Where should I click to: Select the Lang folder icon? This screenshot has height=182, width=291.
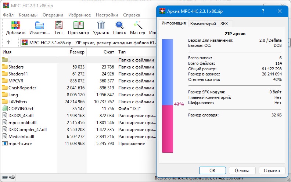(5, 94)
